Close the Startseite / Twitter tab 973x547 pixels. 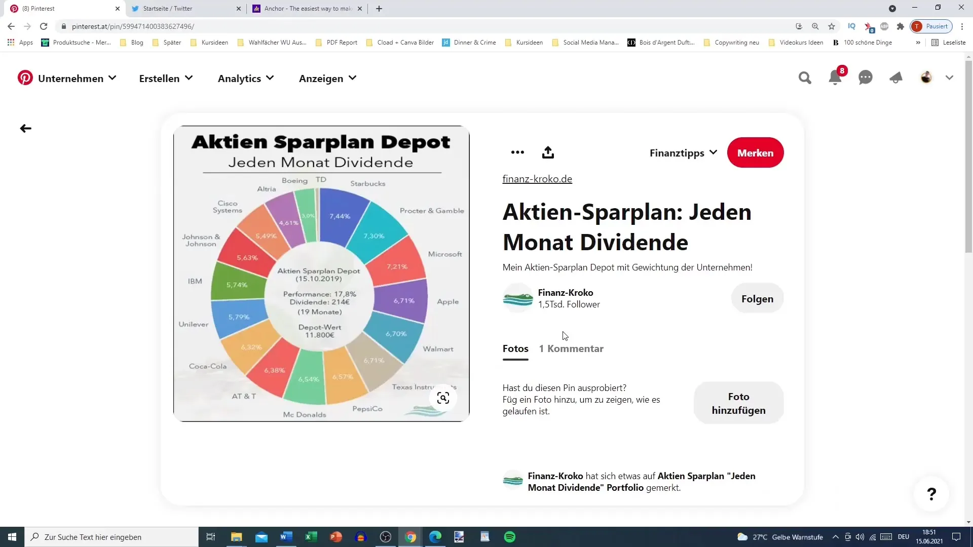pos(239,9)
